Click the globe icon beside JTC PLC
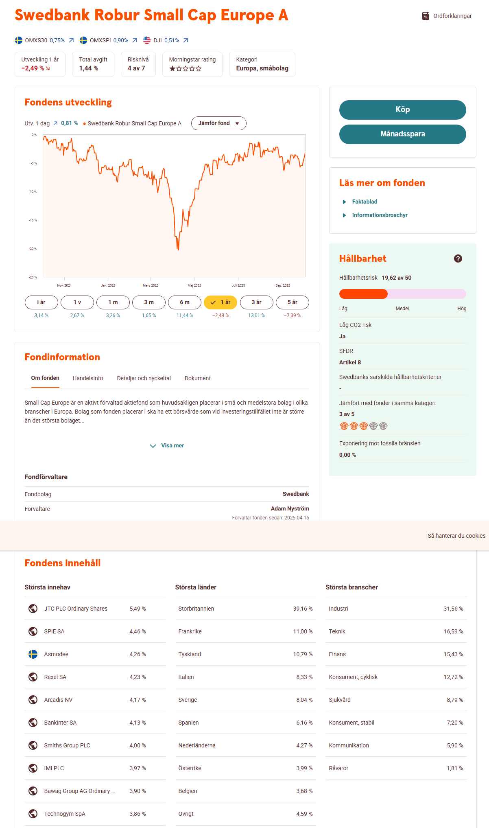 [33, 609]
